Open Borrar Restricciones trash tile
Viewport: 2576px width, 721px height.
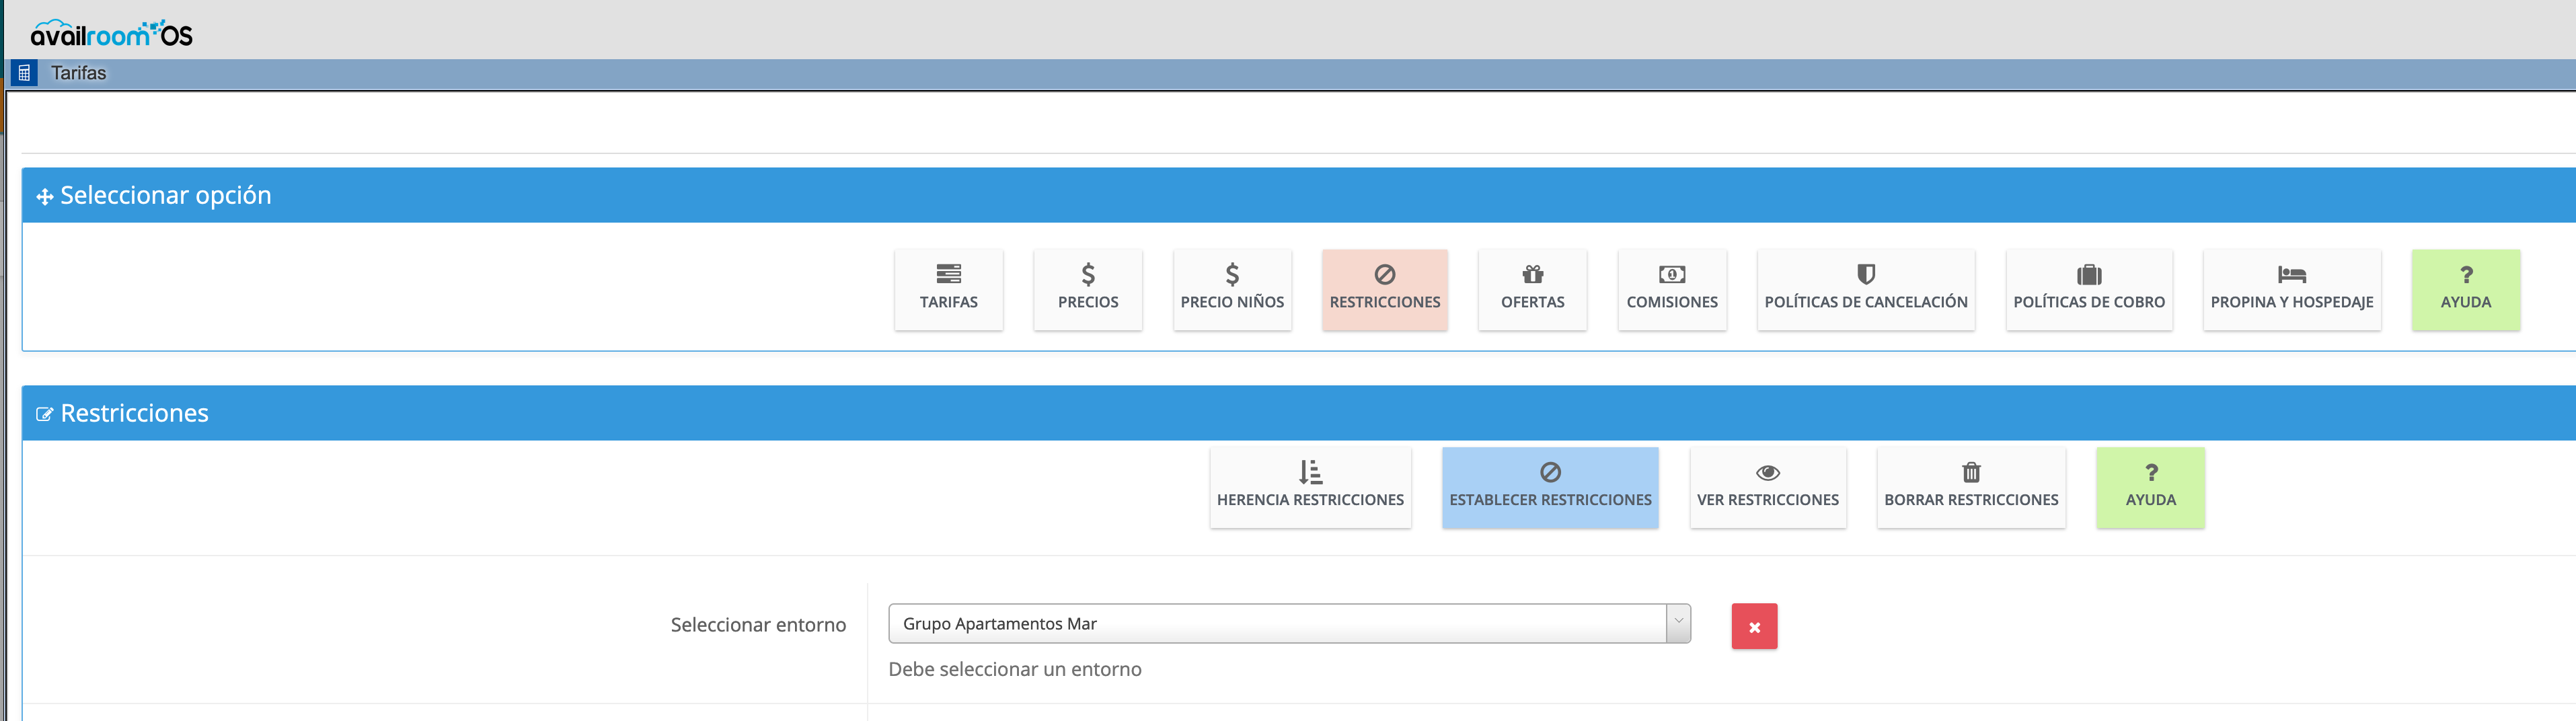tap(1970, 487)
